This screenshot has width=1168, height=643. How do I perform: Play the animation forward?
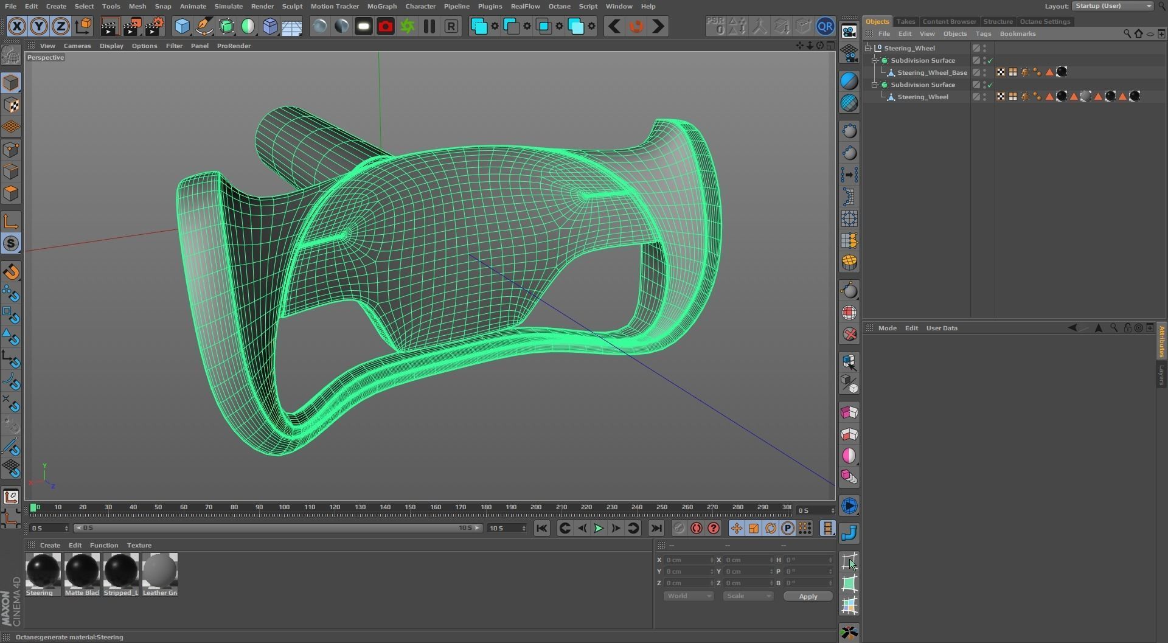point(599,528)
